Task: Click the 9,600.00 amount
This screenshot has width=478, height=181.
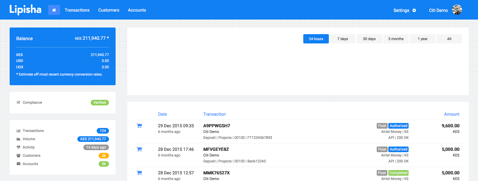Action: [x=450, y=126]
